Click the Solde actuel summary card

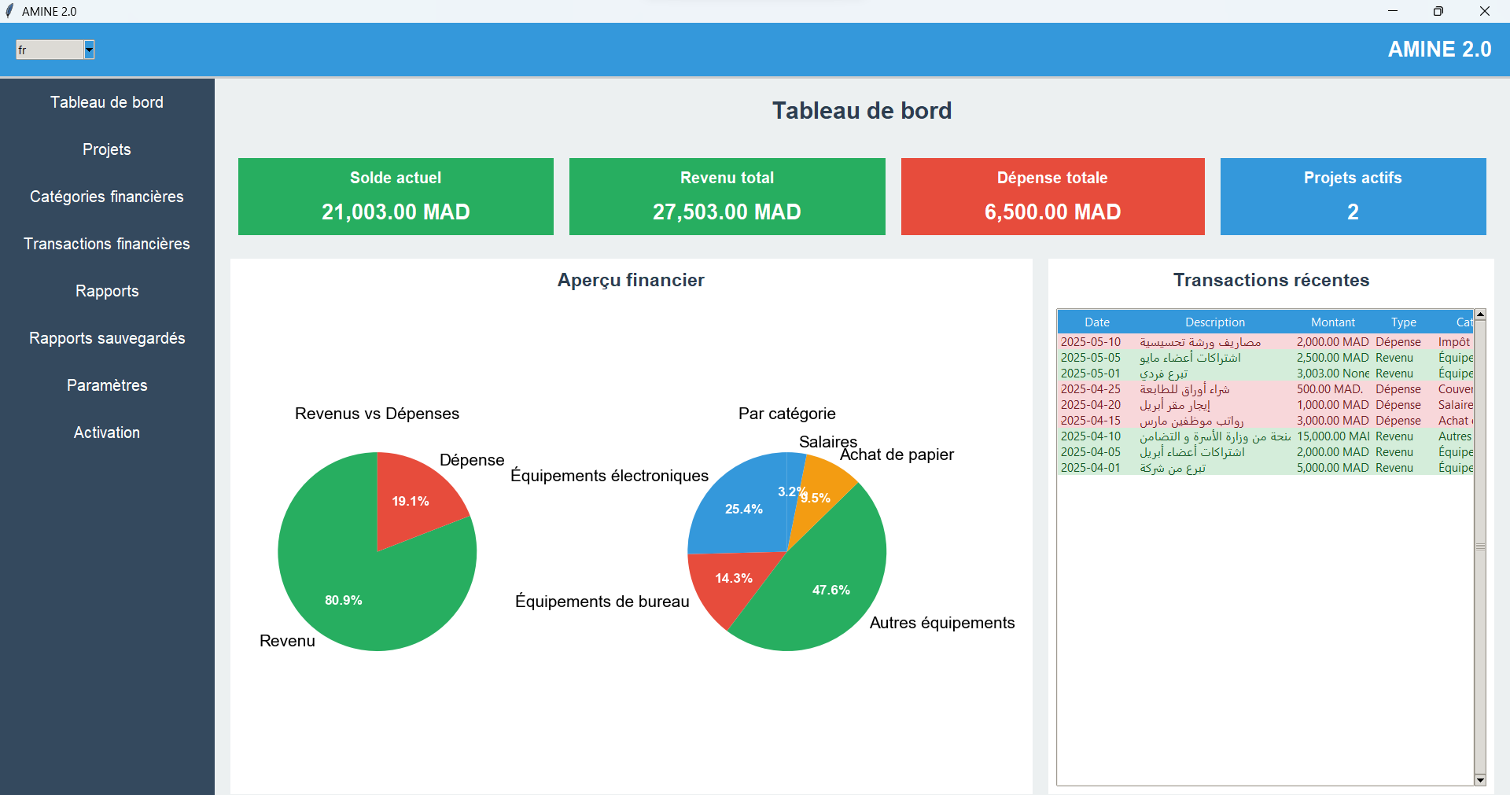(396, 197)
